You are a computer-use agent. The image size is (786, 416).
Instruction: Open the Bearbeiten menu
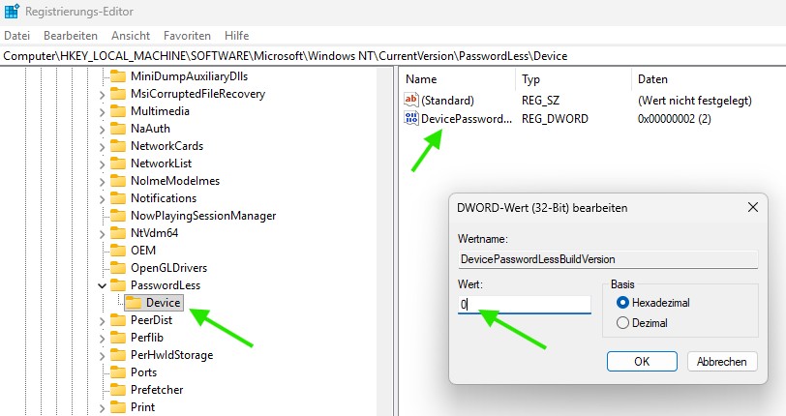click(x=71, y=35)
